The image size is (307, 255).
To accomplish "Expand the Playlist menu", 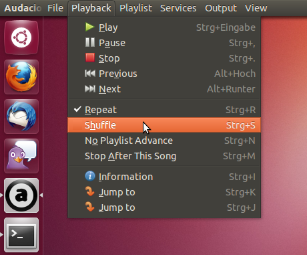I will 135,8.
